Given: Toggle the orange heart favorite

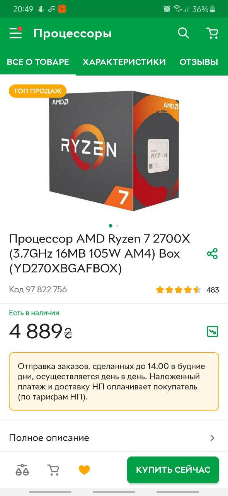Looking at the screenshot, I should [84, 470].
